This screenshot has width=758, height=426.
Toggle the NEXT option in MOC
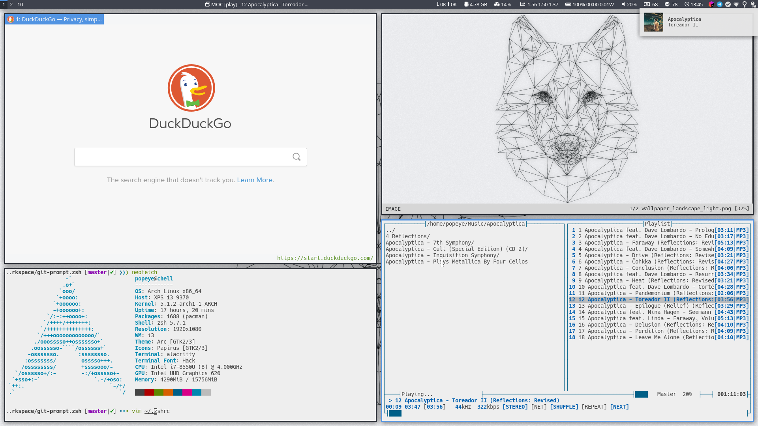tap(619, 407)
